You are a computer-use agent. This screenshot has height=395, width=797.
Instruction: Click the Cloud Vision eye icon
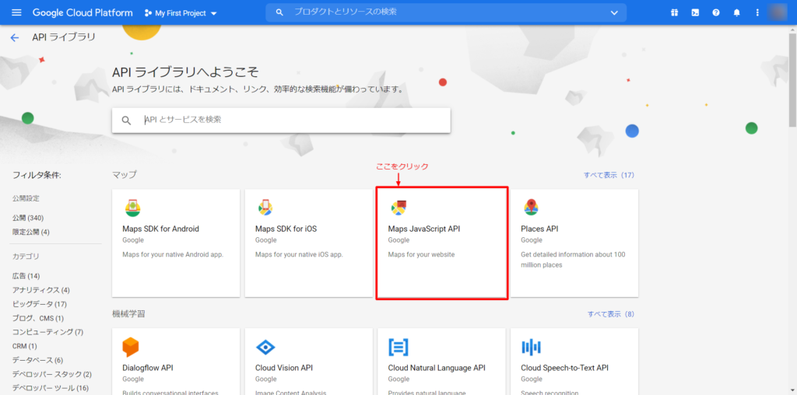tap(265, 348)
